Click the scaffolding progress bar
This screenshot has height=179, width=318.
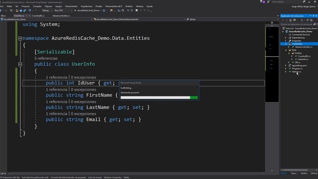(159, 97)
